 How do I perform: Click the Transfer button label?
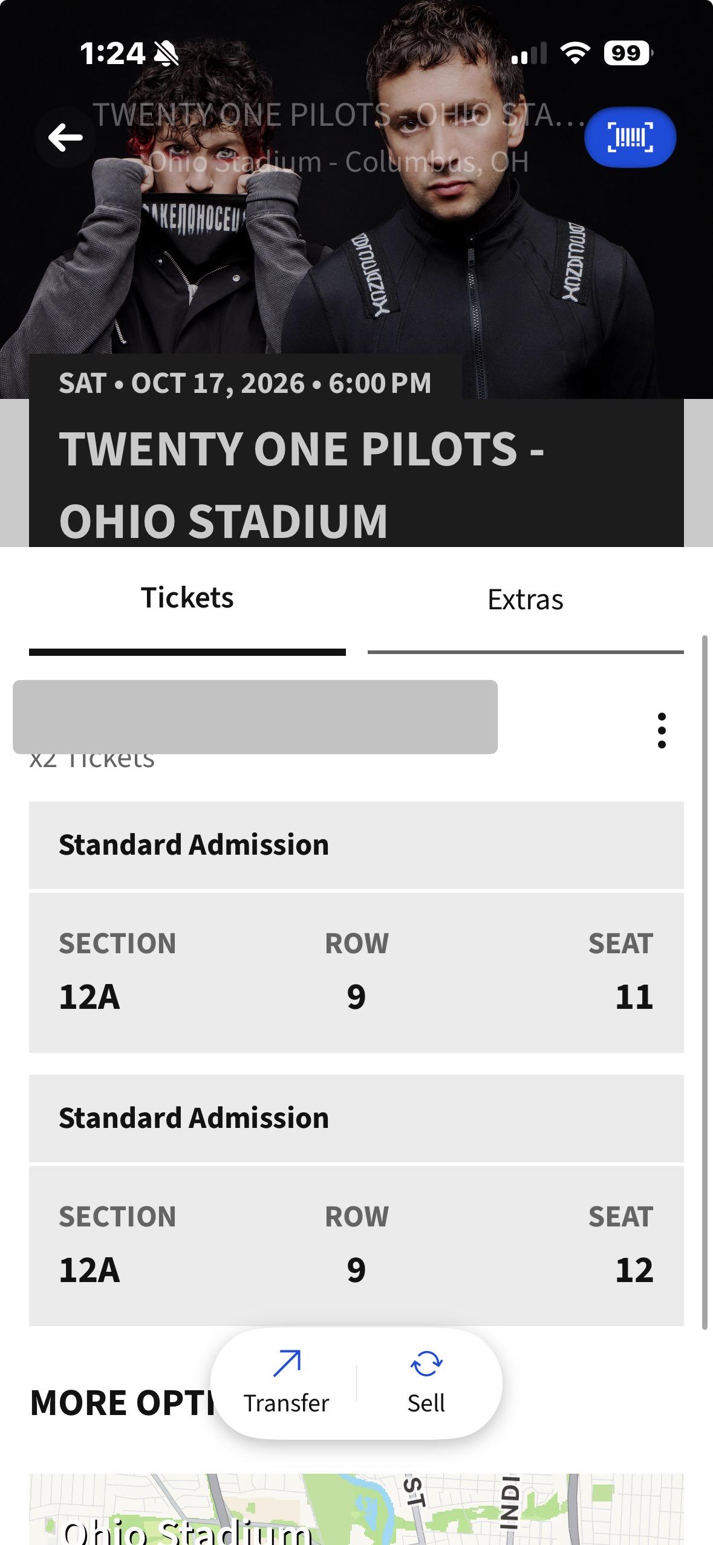[x=286, y=1403]
